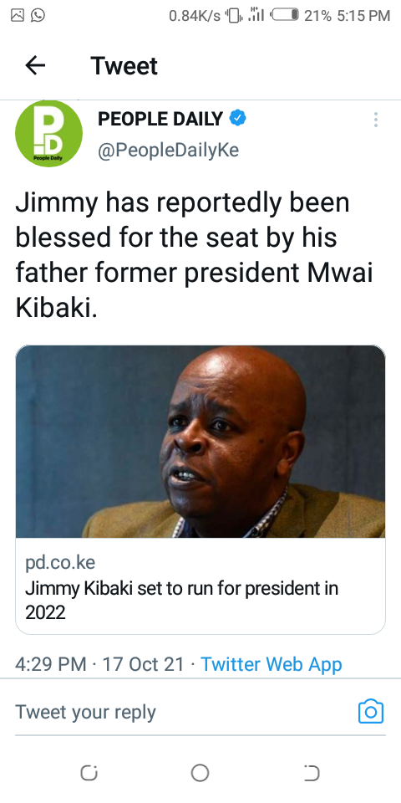The height and width of the screenshot is (803, 401).
Task: Open WhatsApp notification icon in status bar
Action: [38, 15]
